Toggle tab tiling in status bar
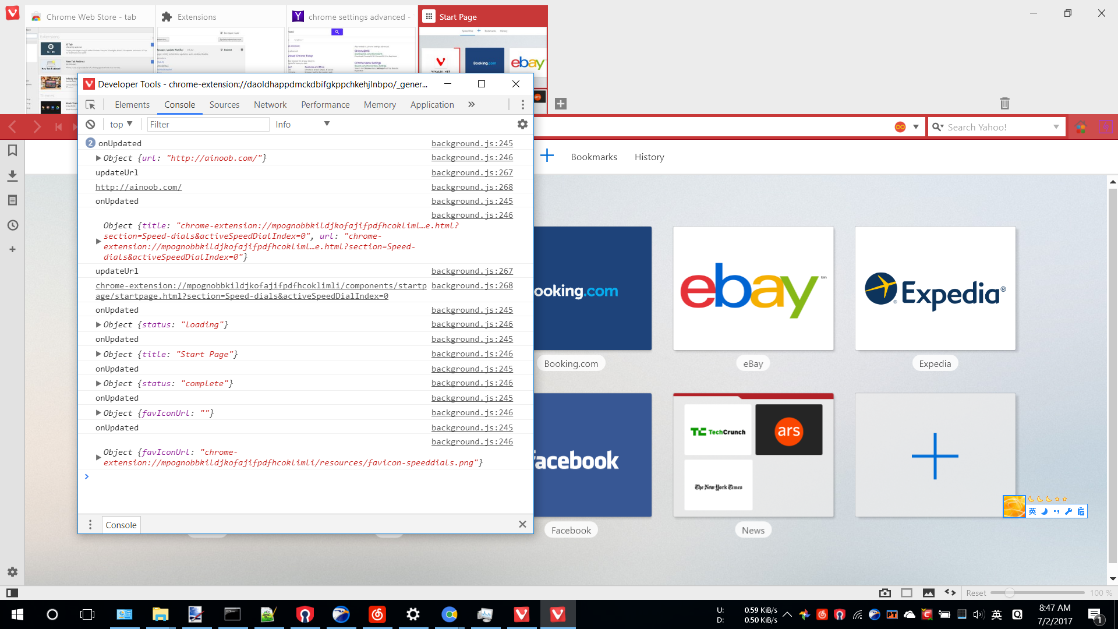1118x629 pixels. pyautogui.click(x=907, y=593)
